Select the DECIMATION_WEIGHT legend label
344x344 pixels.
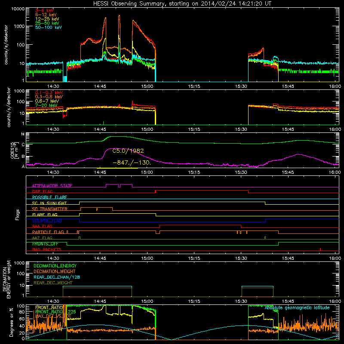(x=55, y=272)
